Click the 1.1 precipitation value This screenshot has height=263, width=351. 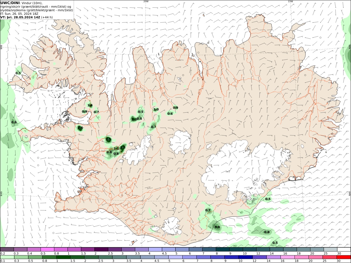pyautogui.click(x=116, y=149)
